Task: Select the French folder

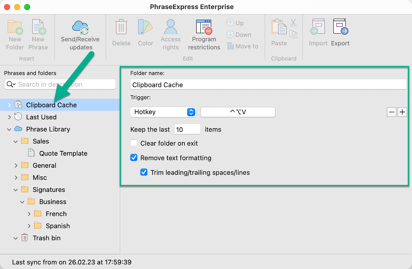Action: pyautogui.click(x=56, y=214)
